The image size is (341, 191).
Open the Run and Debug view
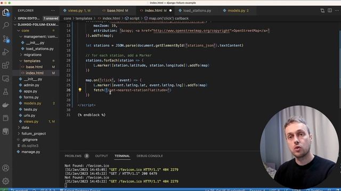(x=6, y=52)
